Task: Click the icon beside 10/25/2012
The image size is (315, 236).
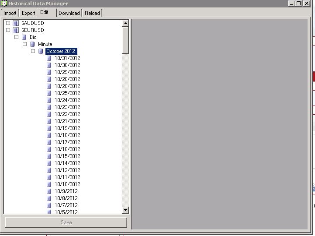Action: coord(49,93)
